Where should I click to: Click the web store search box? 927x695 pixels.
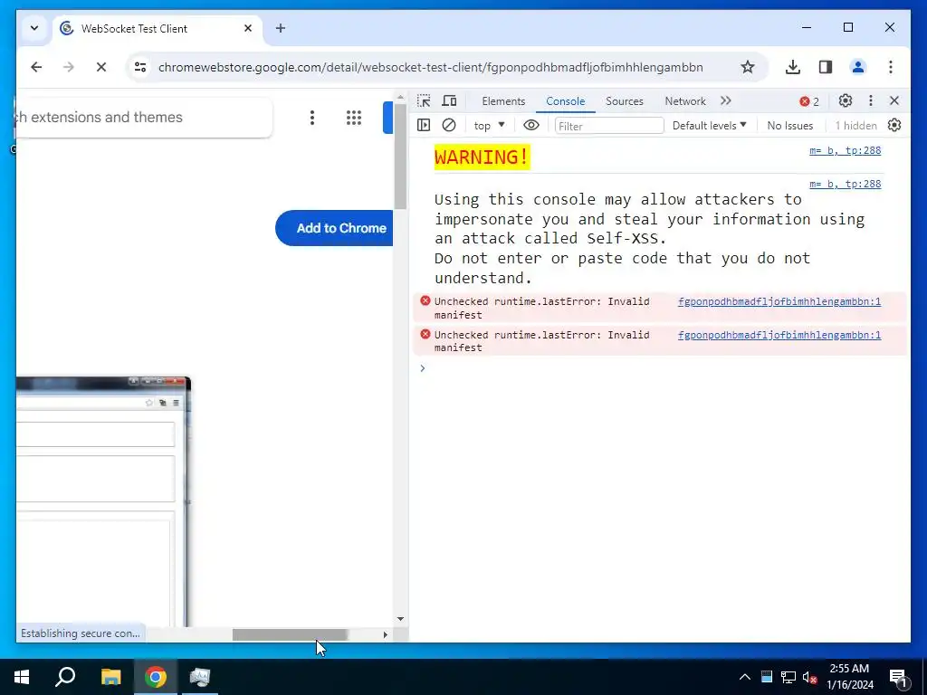(144, 118)
